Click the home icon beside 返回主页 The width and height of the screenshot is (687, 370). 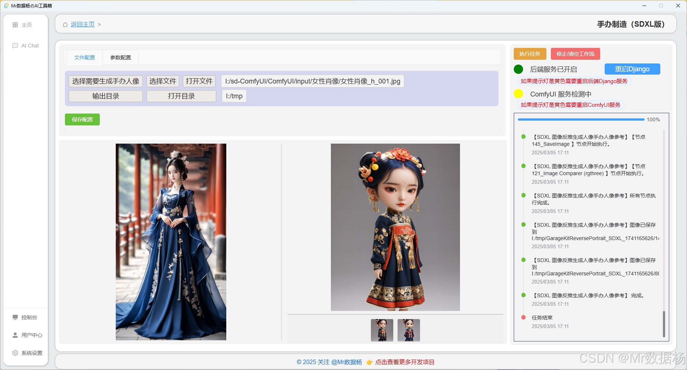coord(65,24)
